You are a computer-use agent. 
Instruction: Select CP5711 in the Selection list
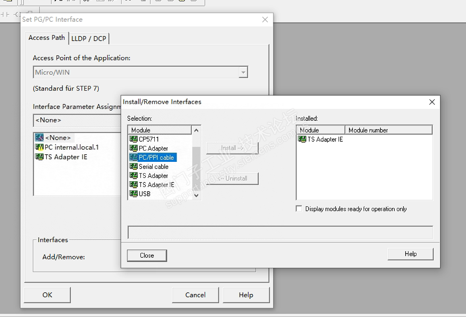pos(148,139)
